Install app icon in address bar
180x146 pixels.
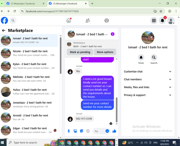(155, 11)
